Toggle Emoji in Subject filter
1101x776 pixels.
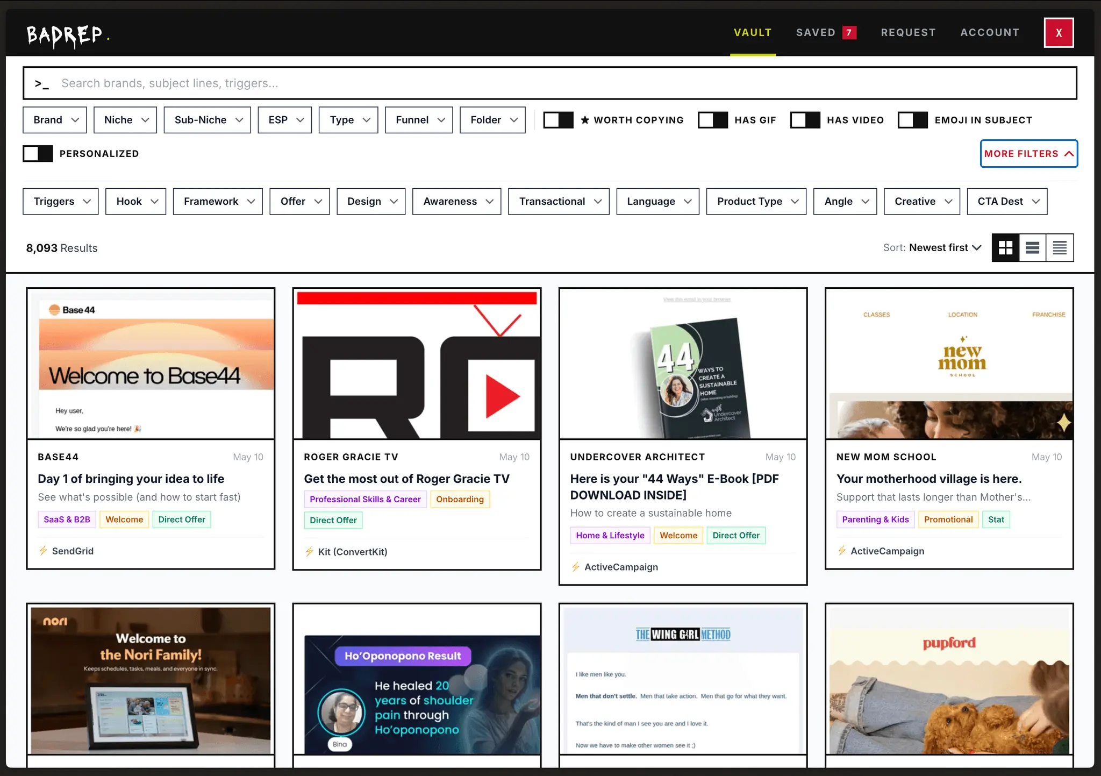912,120
